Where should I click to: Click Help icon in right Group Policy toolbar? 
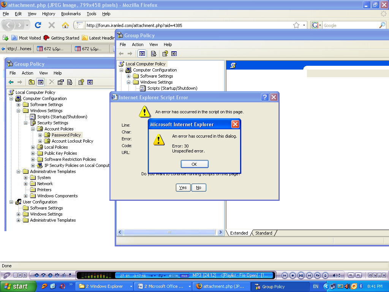coord(165,54)
